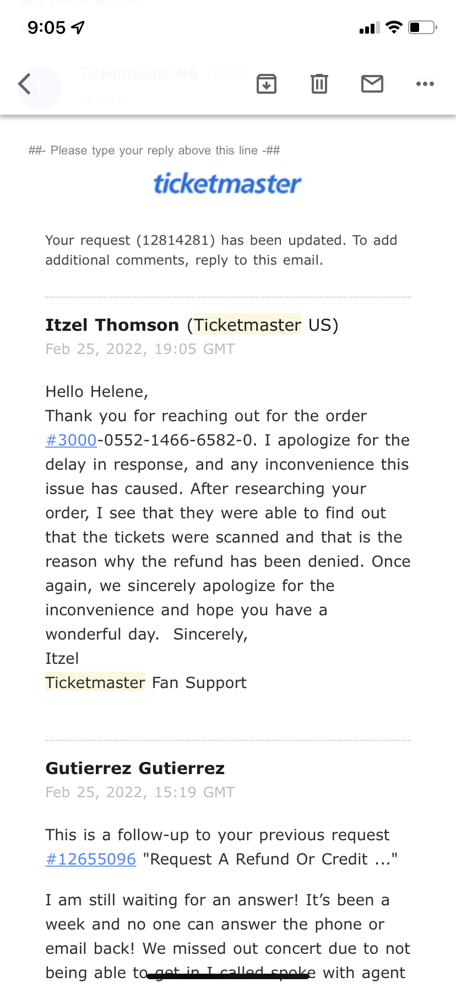Tap "Itzel Thomson (Ticketmaster US)" name
The image size is (456, 988).
pos(192,325)
